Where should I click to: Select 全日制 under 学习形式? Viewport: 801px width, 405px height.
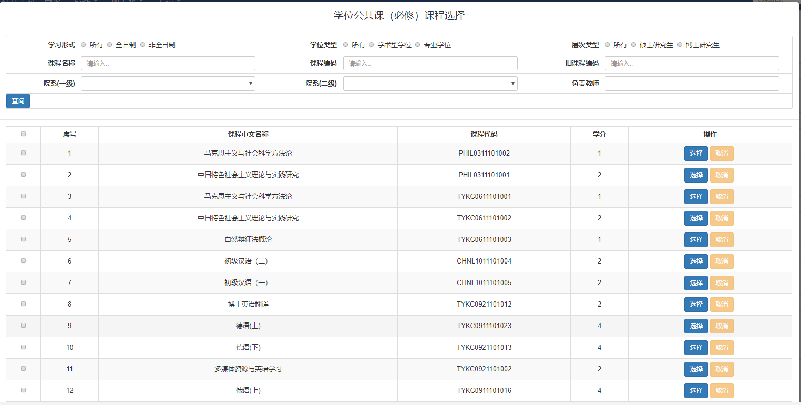tap(110, 45)
